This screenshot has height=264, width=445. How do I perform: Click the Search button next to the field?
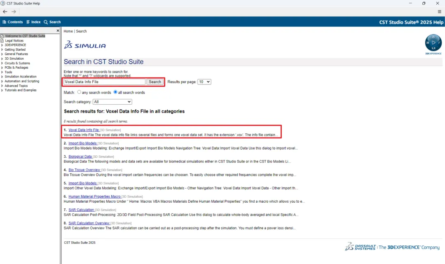(x=155, y=82)
